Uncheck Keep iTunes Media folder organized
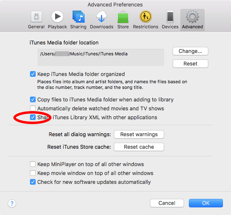Image resolution: width=231 pixels, height=215 pixels. coord(33,74)
